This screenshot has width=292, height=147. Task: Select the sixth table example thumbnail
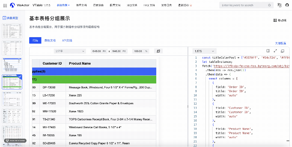coord(12,116)
